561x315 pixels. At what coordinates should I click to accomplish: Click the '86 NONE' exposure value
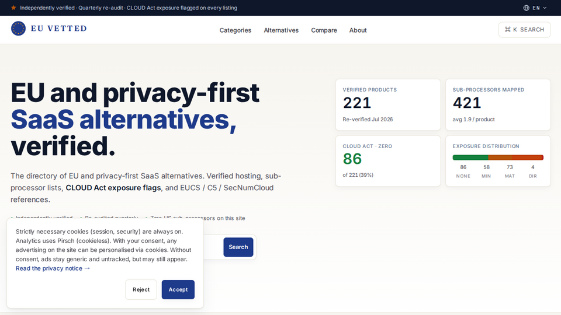pyautogui.click(x=463, y=171)
